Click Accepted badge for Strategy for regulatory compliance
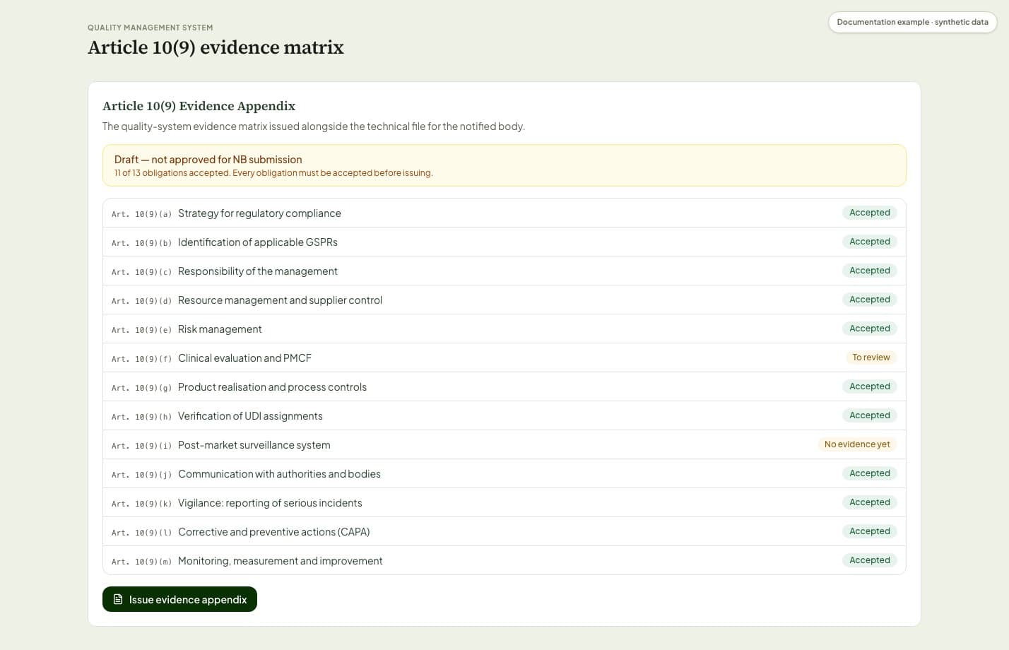 [x=869, y=213]
